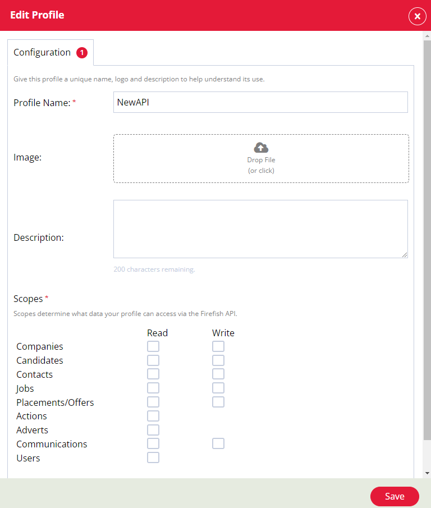The width and height of the screenshot is (431, 508).
Task: Enable Read access for Companies
Action: (153, 346)
